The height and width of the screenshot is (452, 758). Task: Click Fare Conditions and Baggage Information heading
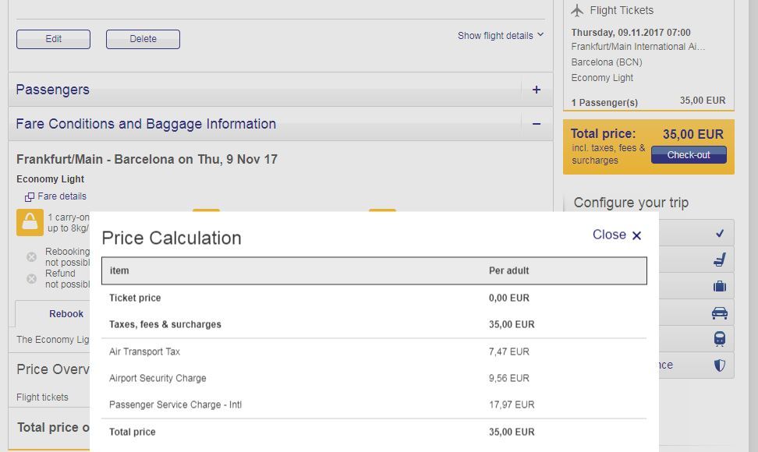tap(146, 124)
